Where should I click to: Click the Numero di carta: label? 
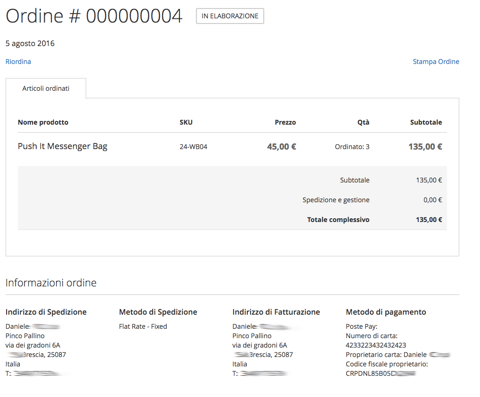[x=372, y=336]
